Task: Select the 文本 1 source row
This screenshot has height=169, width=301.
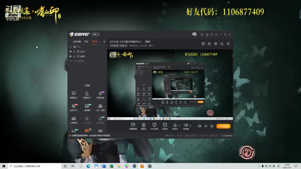Action: coord(87,52)
